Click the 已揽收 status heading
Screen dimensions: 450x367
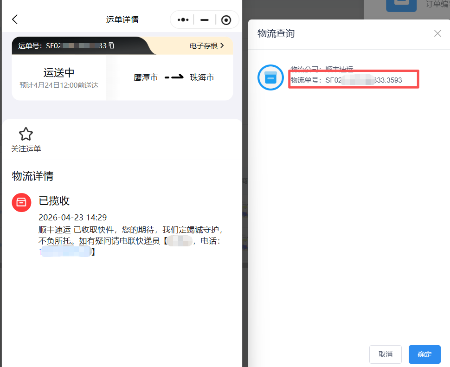pos(54,200)
